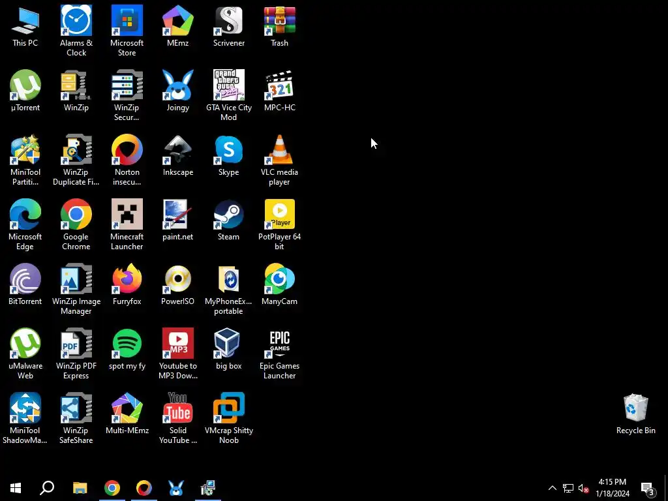Select the Multi-MEmz desktop icon
Image resolution: width=668 pixels, height=501 pixels.
[x=127, y=414]
